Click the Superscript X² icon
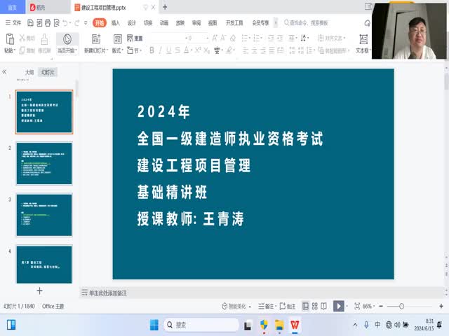The width and height of the screenshot is (449, 336). coord(198,50)
